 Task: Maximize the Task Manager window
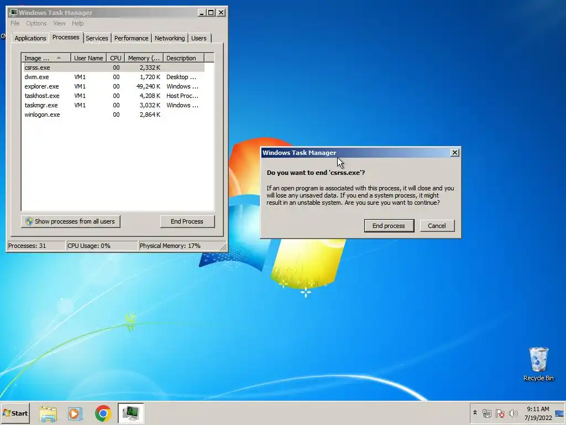tap(211, 13)
